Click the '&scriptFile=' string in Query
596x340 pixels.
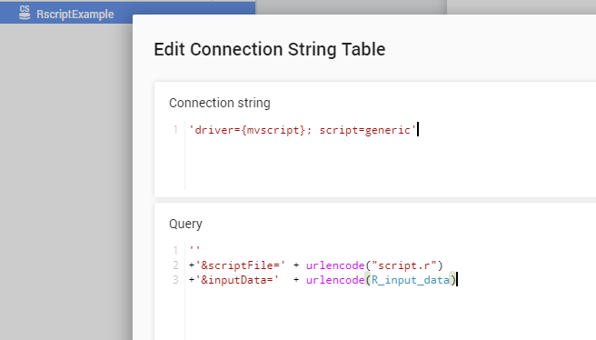coord(240,265)
